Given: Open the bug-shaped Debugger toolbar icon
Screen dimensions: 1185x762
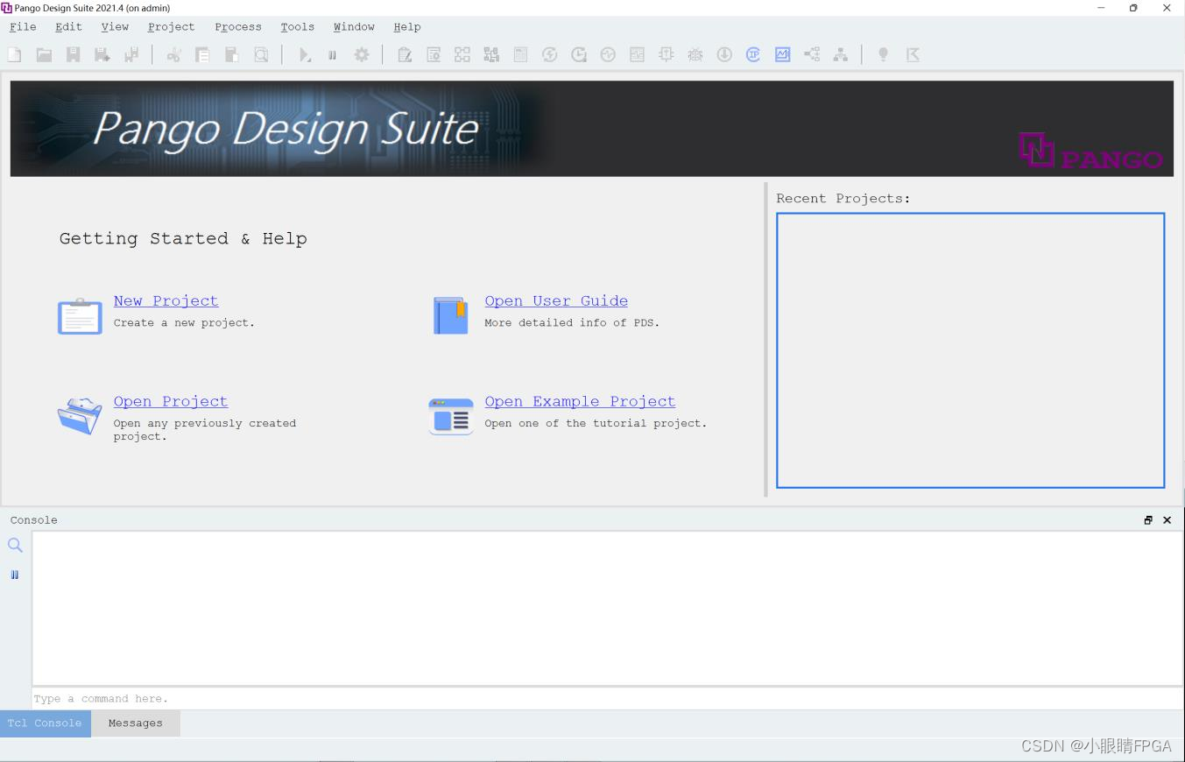Looking at the screenshot, I should [x=695, y=54].
